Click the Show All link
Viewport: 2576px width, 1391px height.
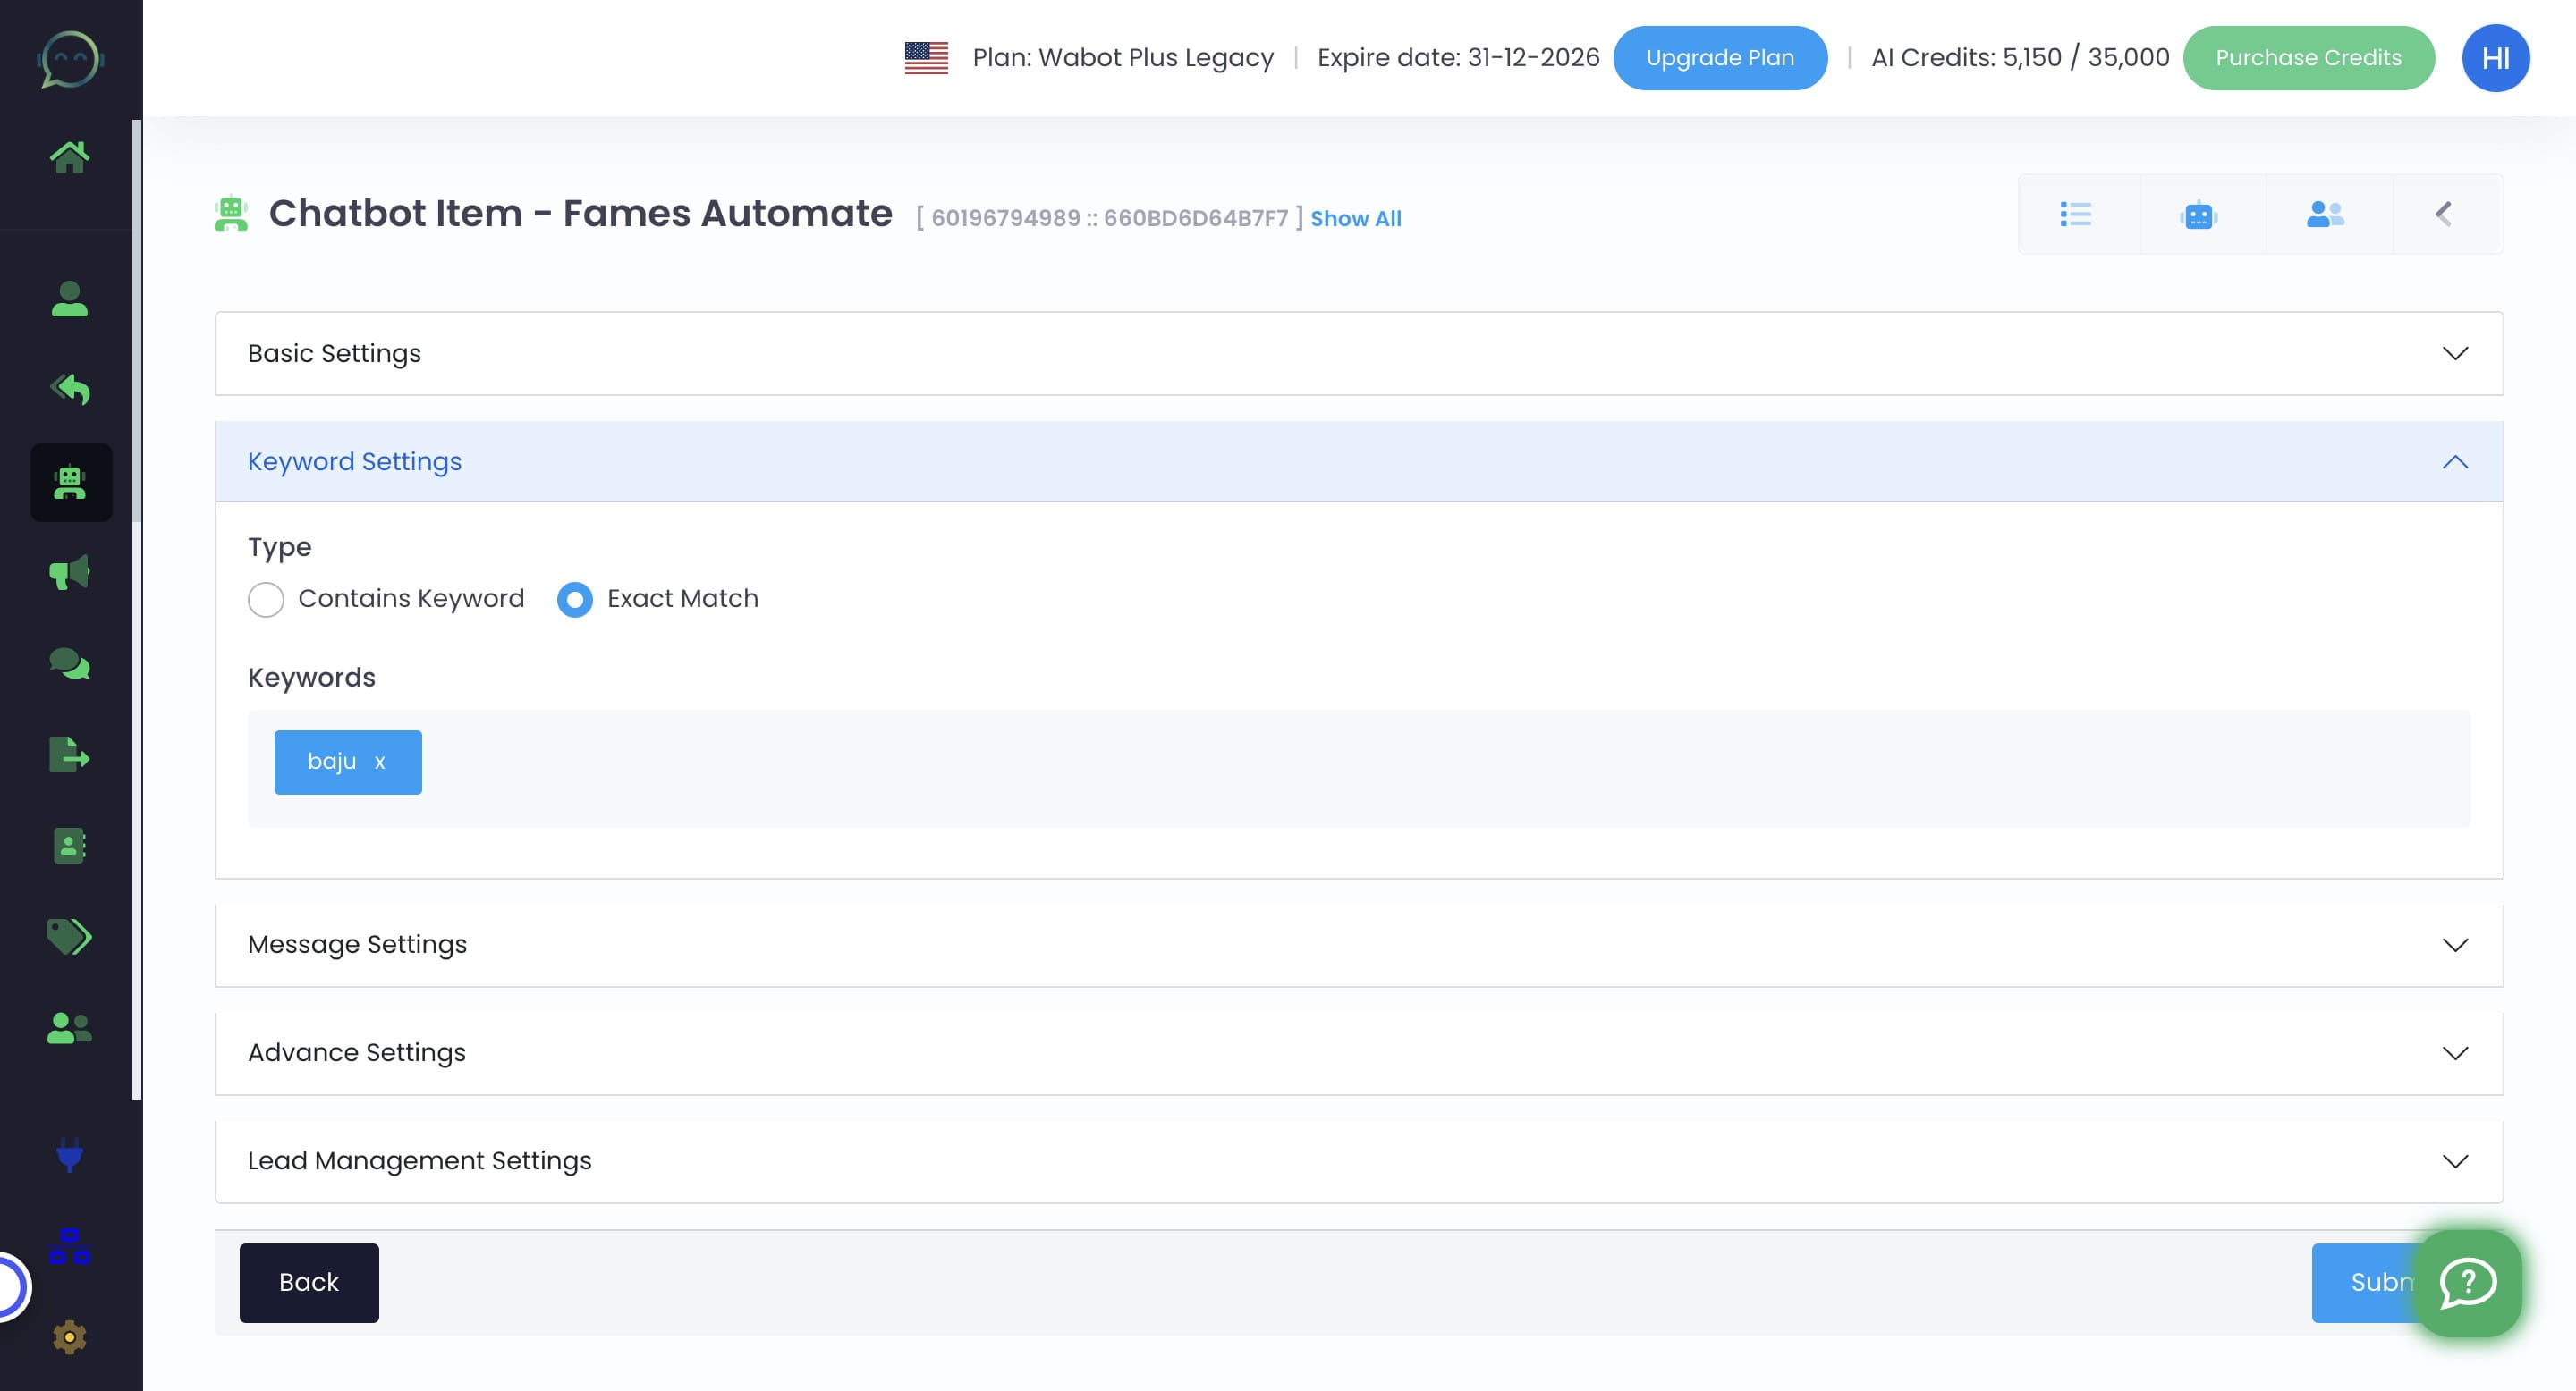1355,218
